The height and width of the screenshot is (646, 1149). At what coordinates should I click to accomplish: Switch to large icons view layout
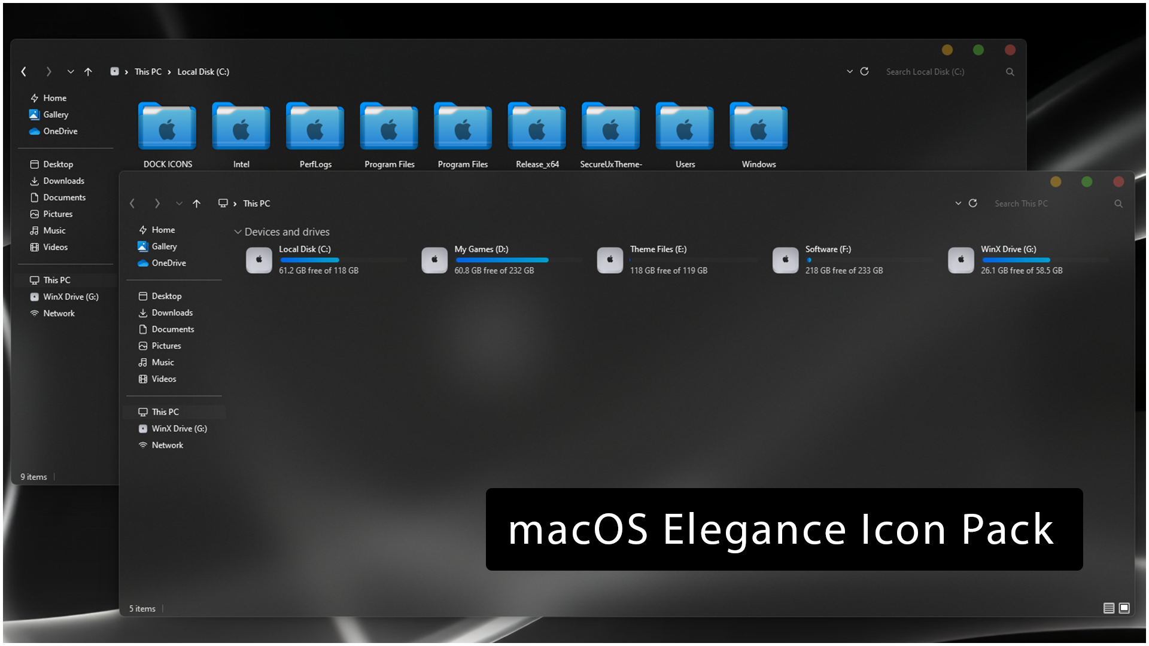pos(1124,608)
